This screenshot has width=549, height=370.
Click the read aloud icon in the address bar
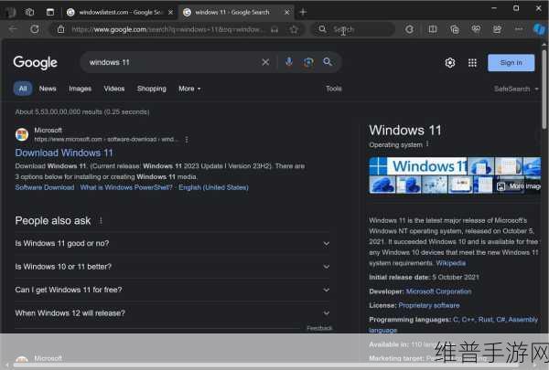(274, 30)
